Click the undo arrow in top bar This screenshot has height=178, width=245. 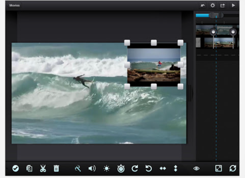coord(203,5)
